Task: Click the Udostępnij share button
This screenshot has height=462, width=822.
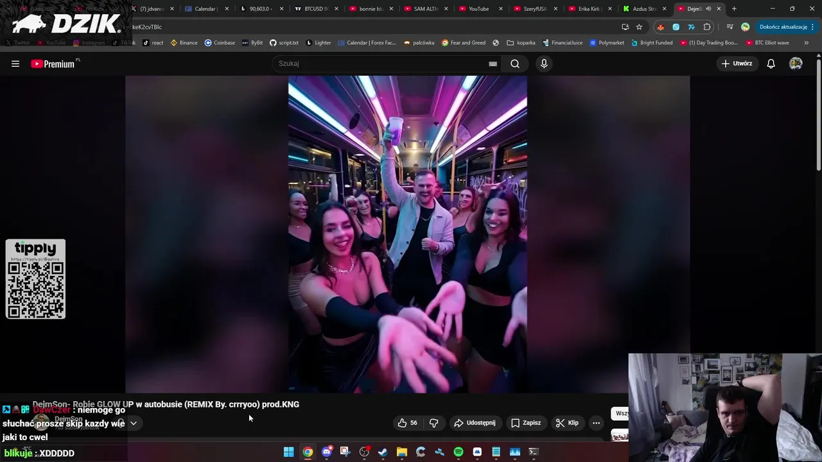Action: [x=475, y=423]
